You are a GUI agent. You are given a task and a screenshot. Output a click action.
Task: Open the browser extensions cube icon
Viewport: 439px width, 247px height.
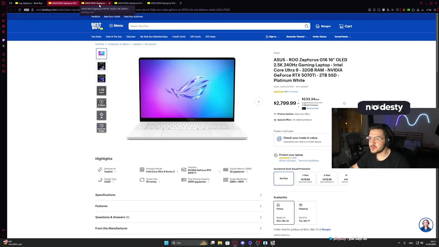413,10
